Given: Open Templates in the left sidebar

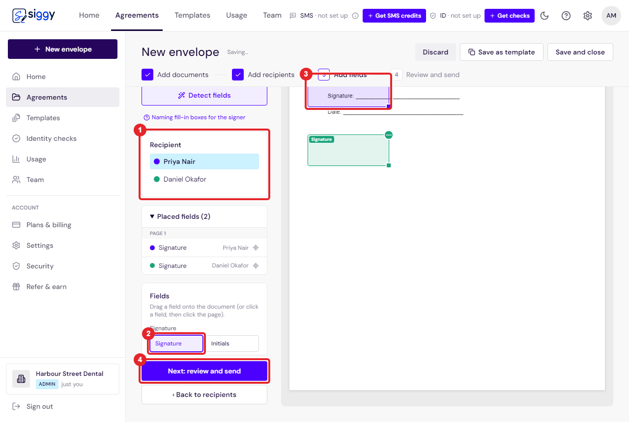Looking at the screenshot, I should [62, 118].
